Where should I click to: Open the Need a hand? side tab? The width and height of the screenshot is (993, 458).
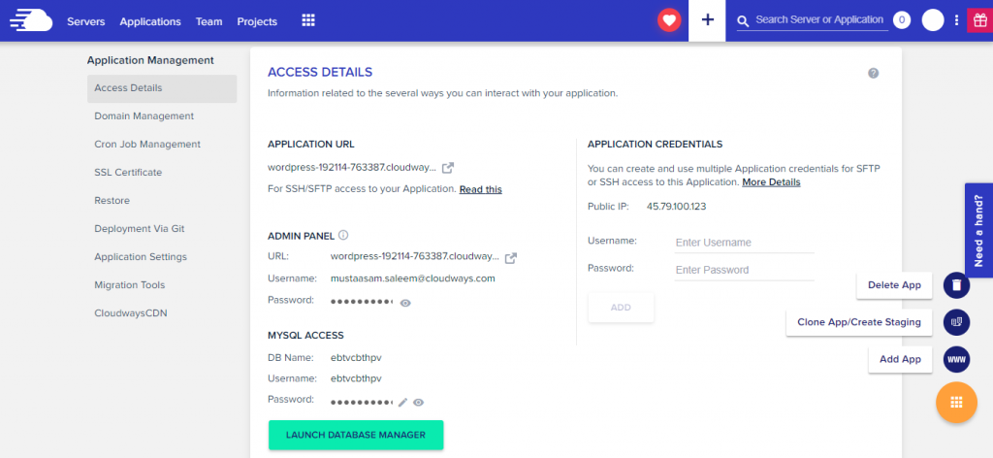click(979, 231)
